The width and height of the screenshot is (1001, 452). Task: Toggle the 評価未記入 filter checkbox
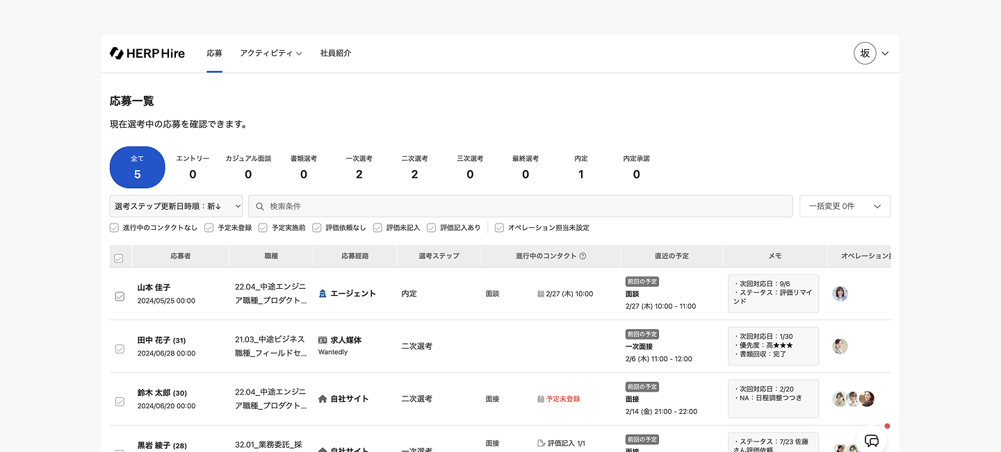click(377, 228)
